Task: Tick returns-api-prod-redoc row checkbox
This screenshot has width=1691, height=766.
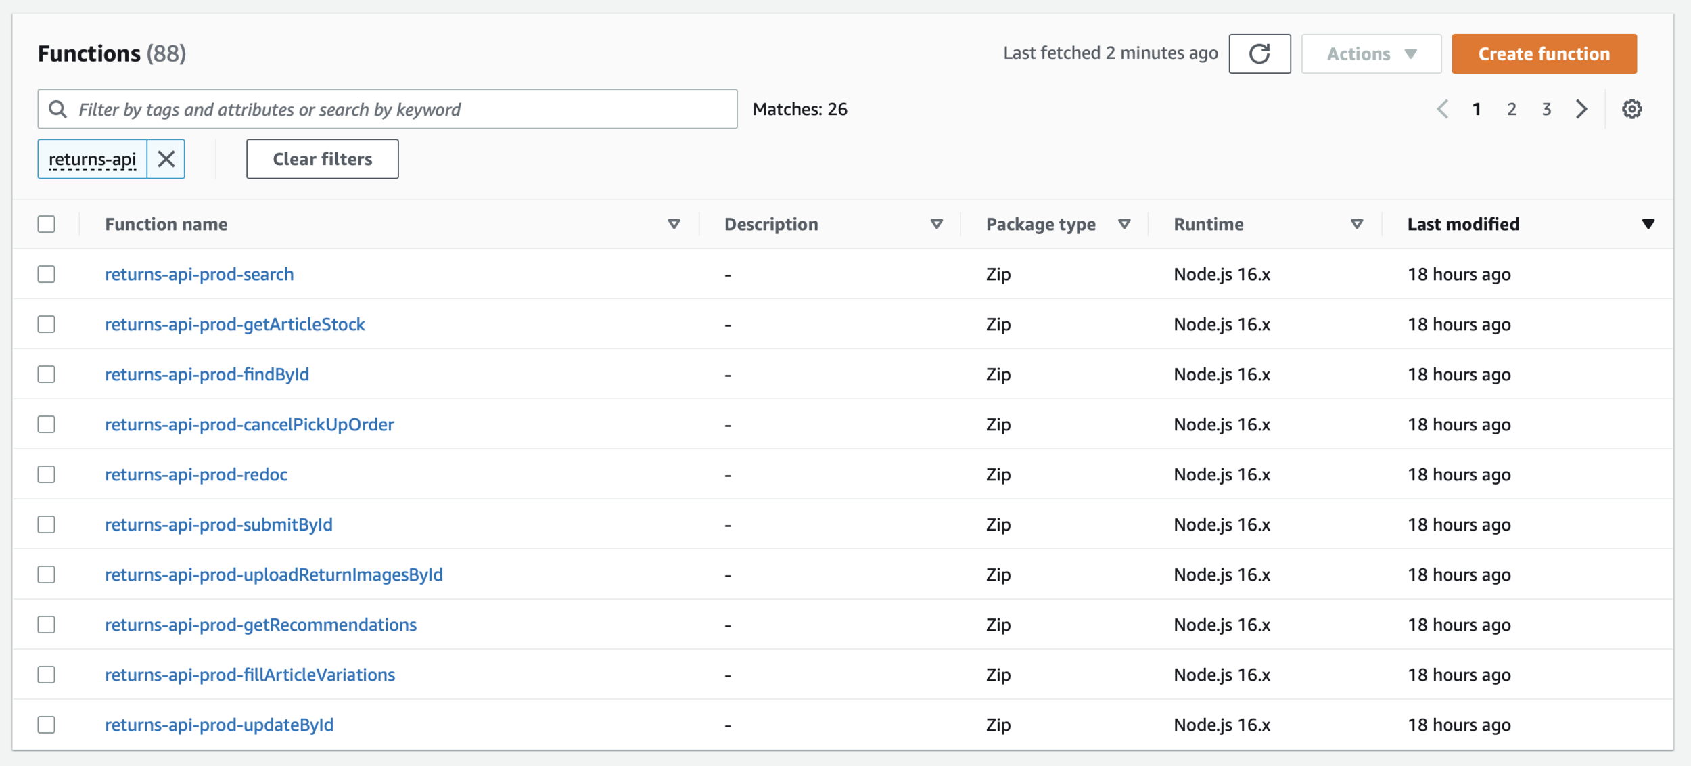Action: [46, 474]
